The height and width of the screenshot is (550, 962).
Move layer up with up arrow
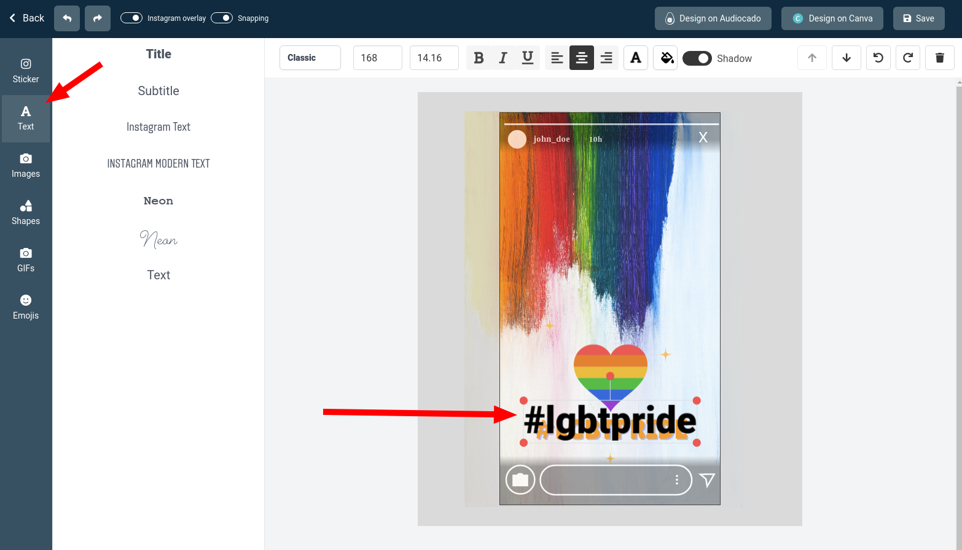click(811, 58)
